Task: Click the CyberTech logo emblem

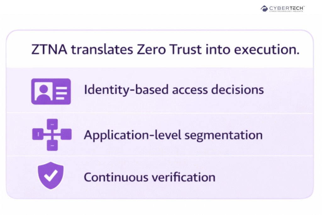Action: coord(264,8)
